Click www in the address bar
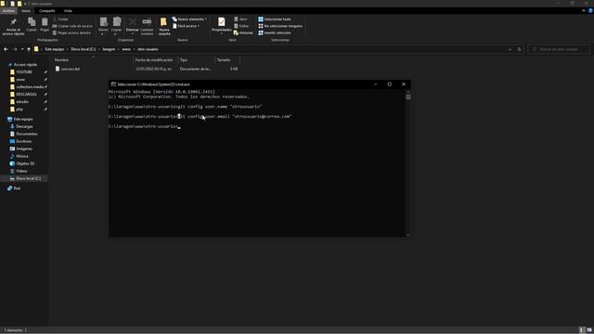Viewport: 594px width, 334px height. (126, 49)
